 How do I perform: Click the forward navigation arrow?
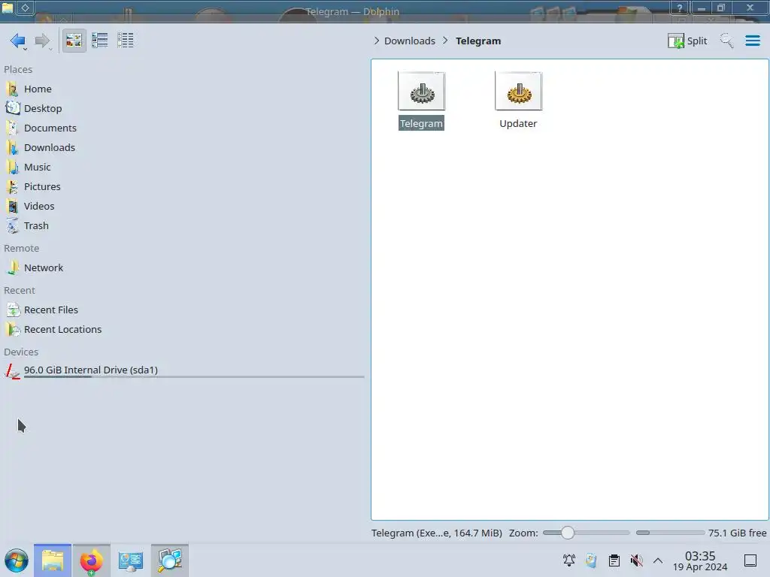point(43,41)
